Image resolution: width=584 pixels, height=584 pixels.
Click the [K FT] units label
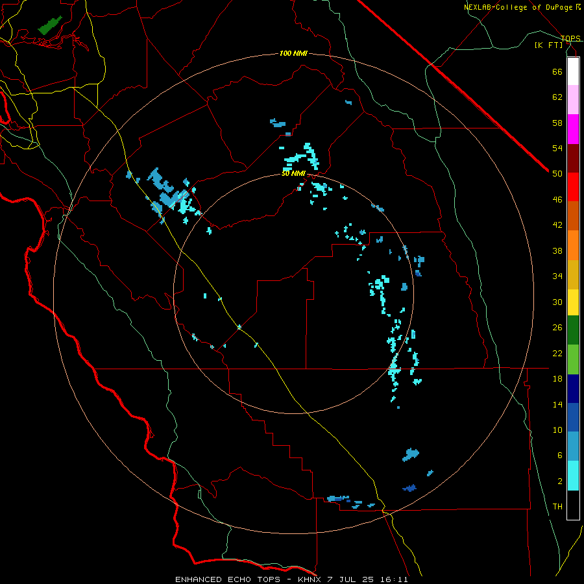(x=548, y=45)
